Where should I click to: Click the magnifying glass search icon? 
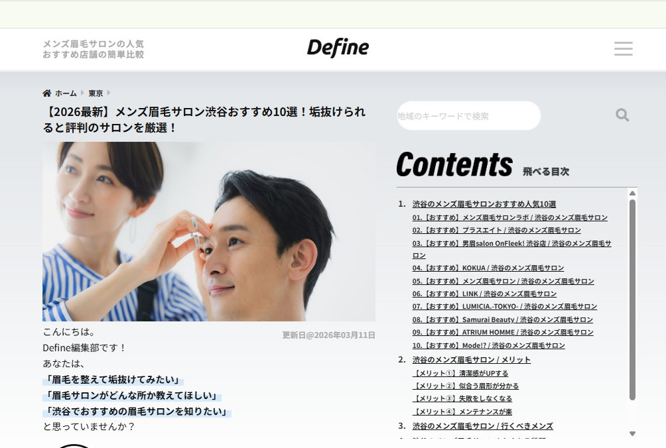622,115
